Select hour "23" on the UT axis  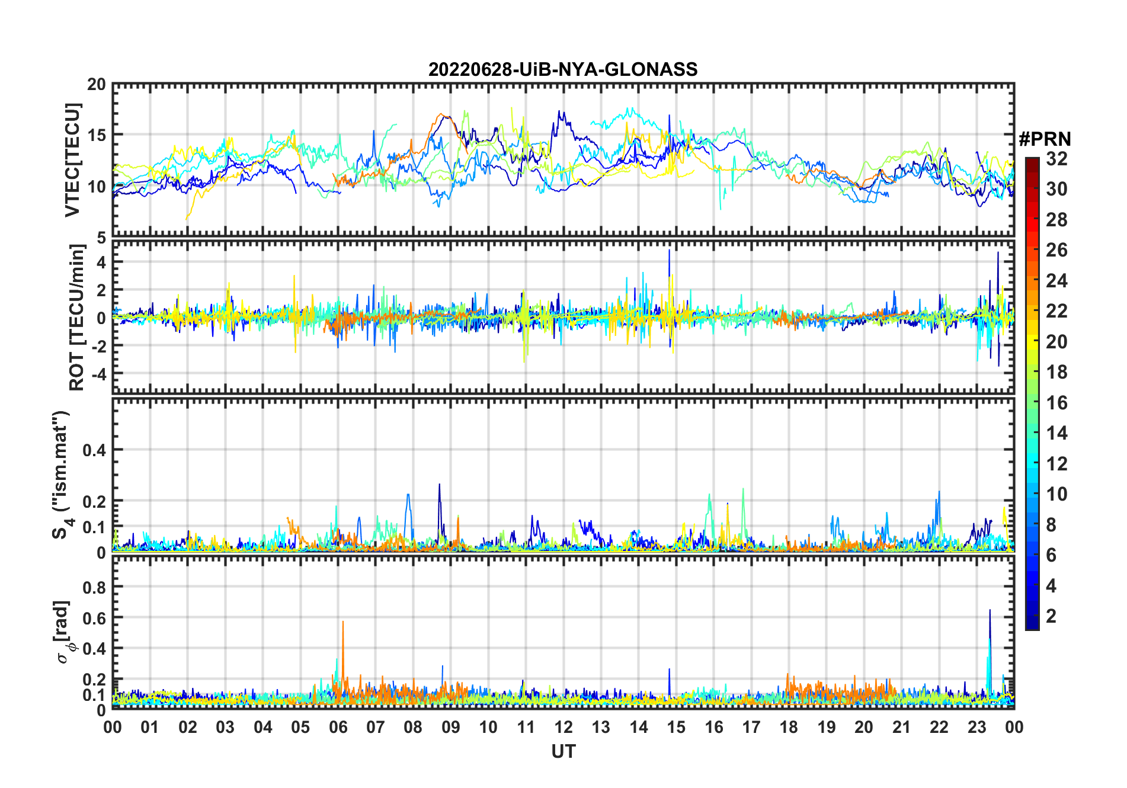[976, 728]
